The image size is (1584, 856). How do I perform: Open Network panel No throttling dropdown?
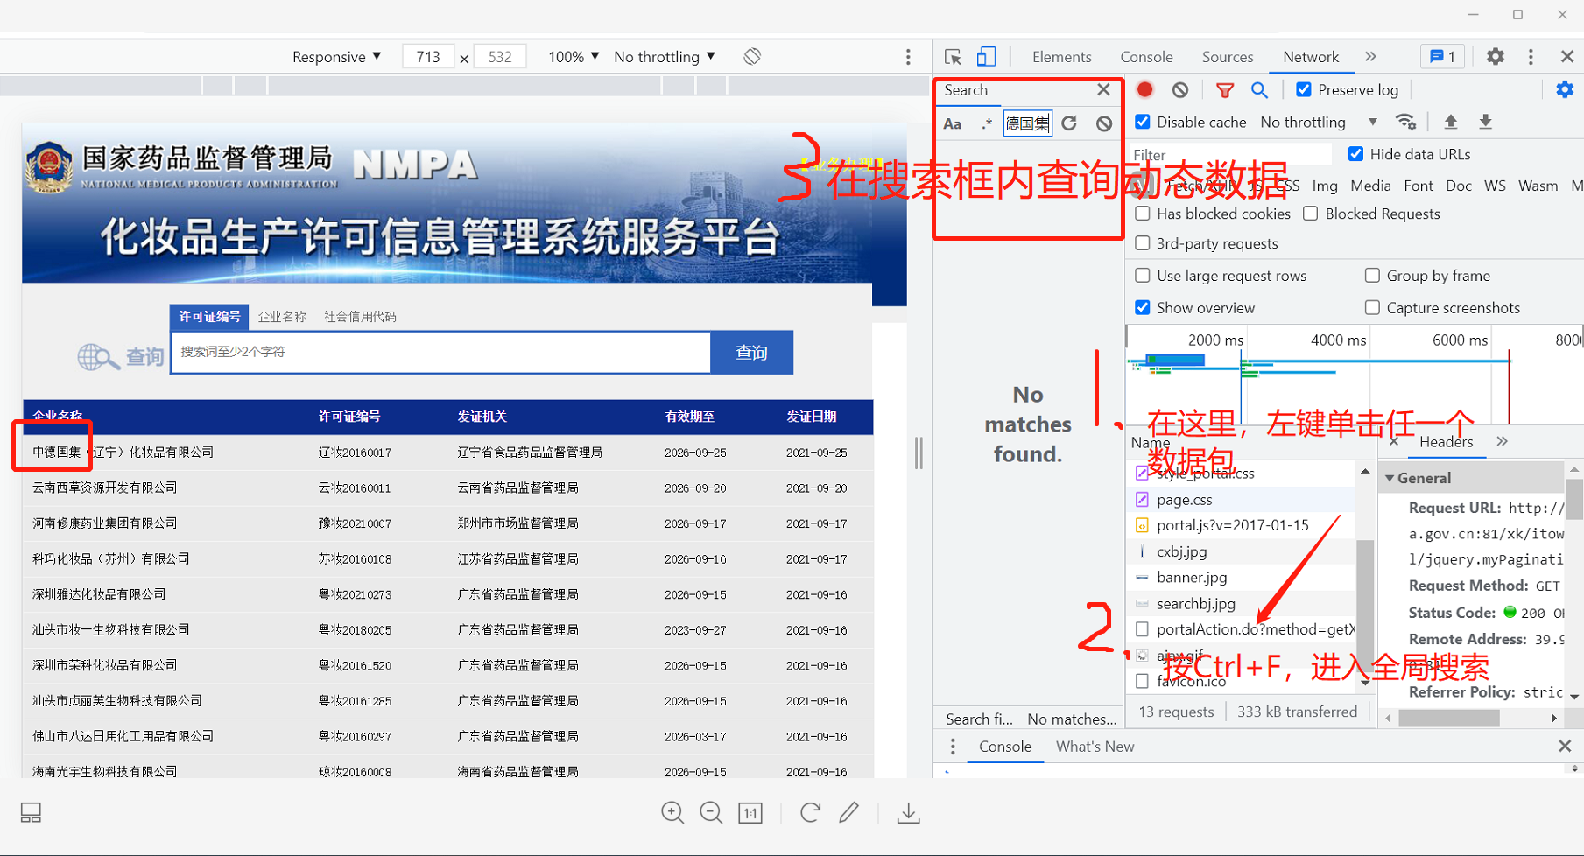pos(1319,122)
